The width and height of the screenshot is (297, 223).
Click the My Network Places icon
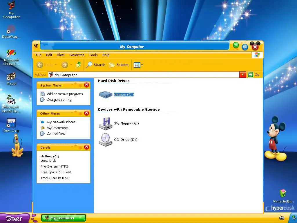tap(43, 122)
